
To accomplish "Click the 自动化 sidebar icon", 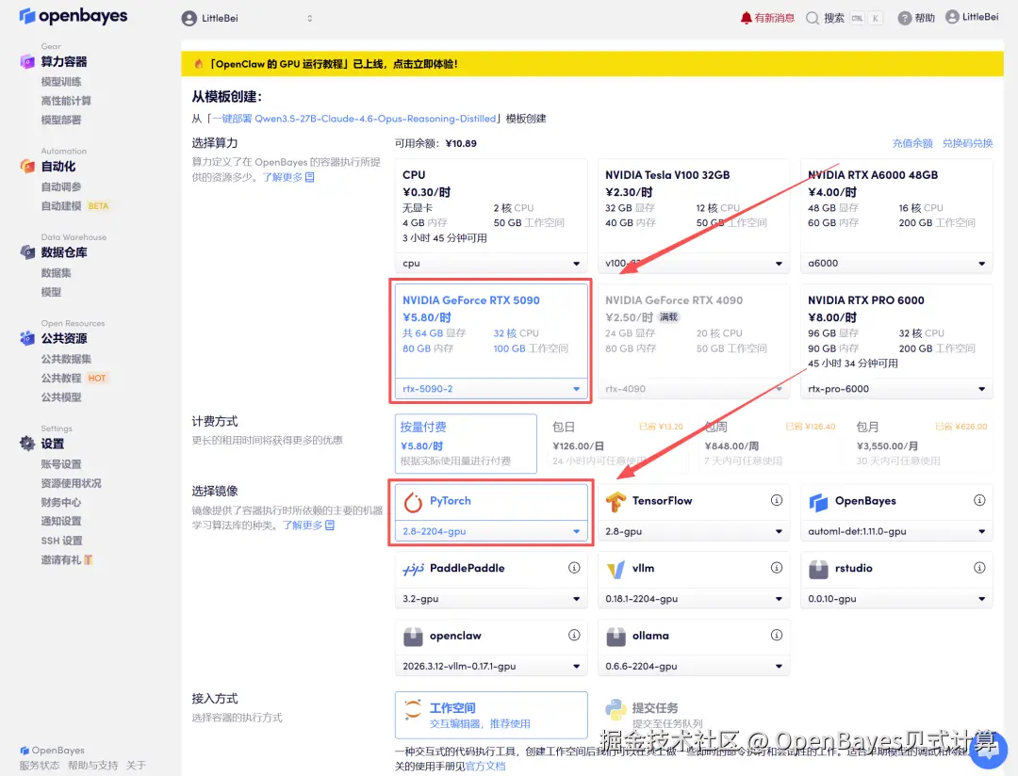I will coord(27,166).
